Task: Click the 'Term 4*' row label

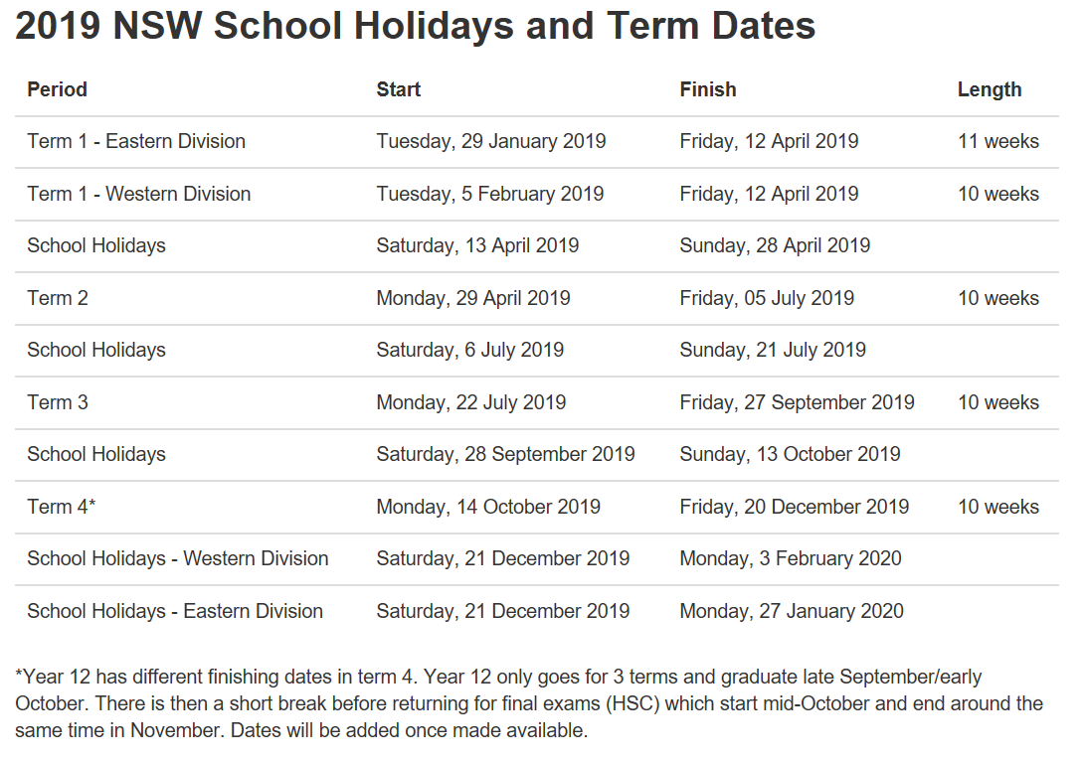Action: tap(61, 507)
